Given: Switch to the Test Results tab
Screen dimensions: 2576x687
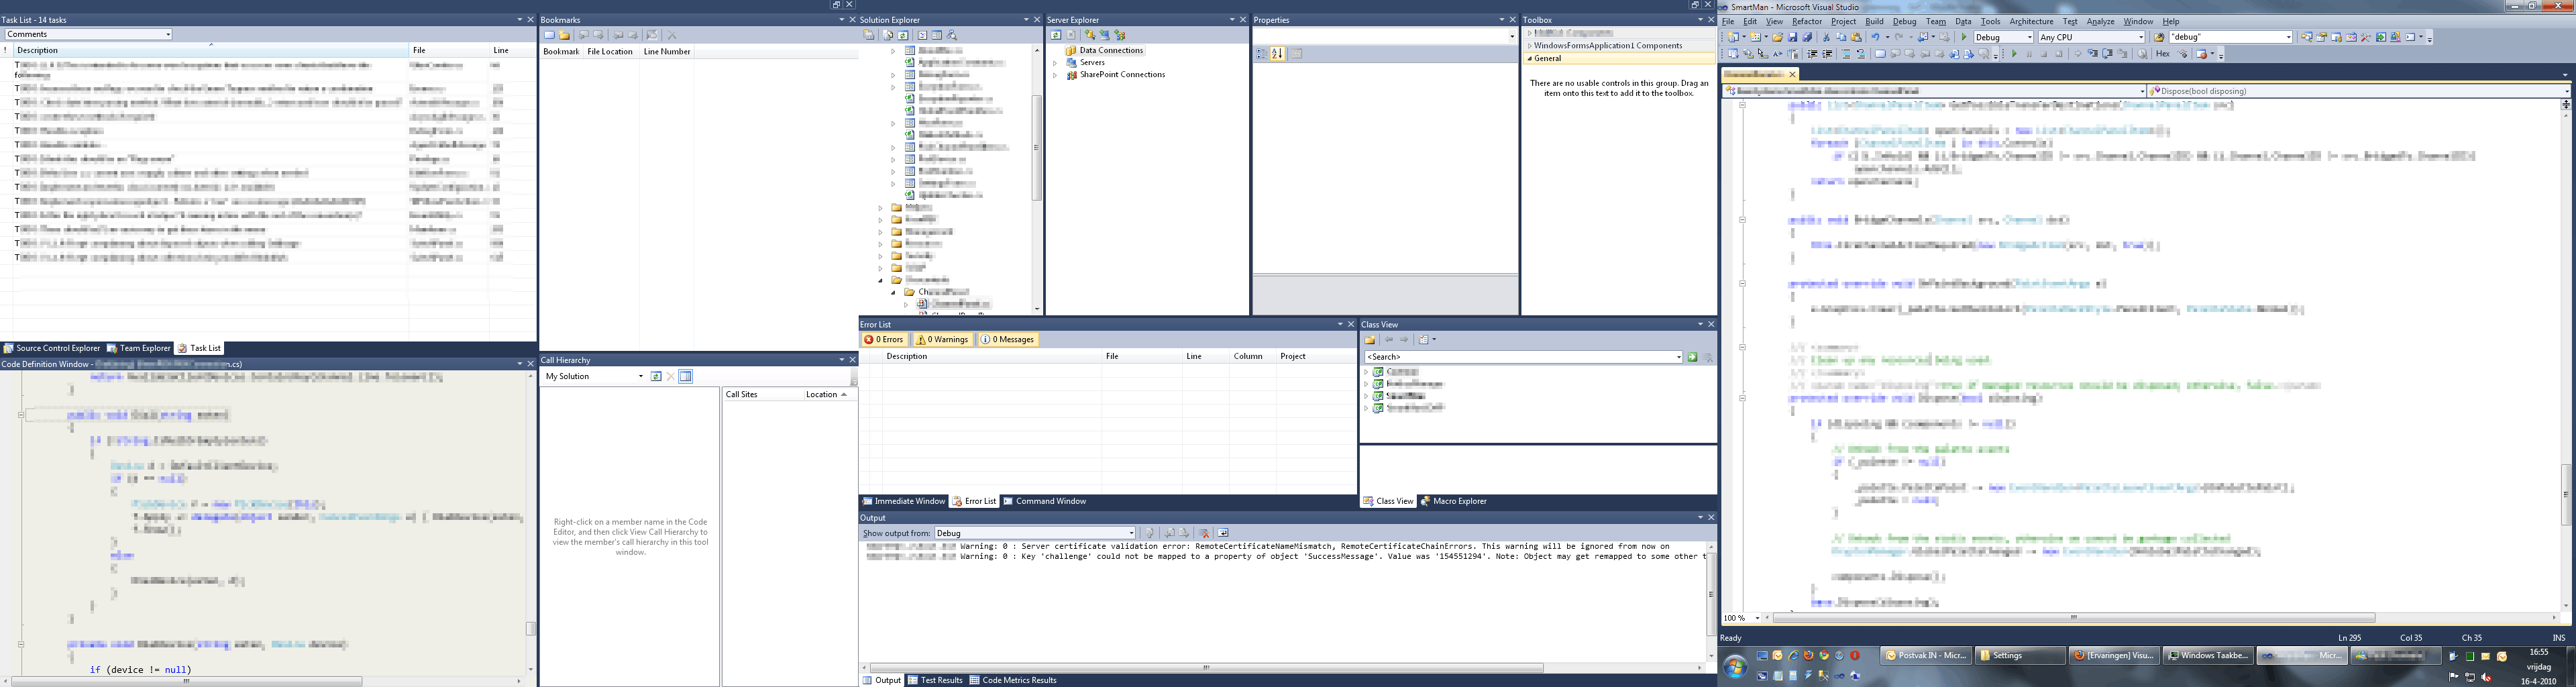Looking at the screenshot, I should (935, 680).
